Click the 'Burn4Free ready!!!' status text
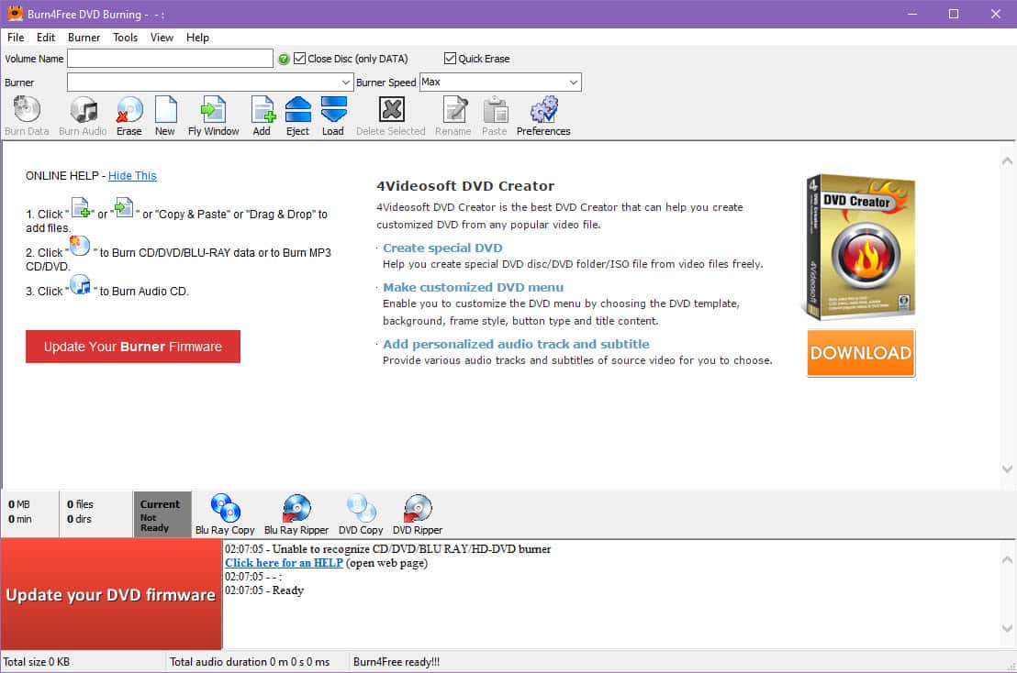This screenshot has width=1017, height=673. pos(397,662)
